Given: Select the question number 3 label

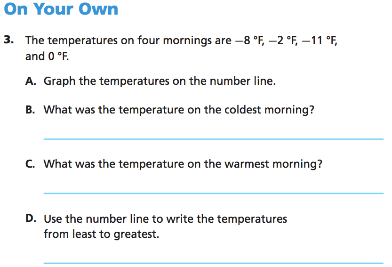Looking at the screenshot, I should 8,40.
